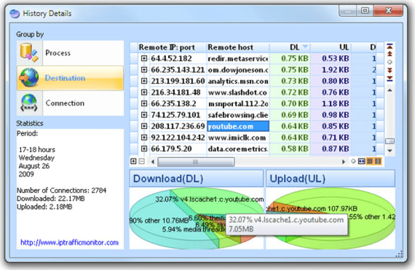Screen dimensions: 415x270
Task: Select the redir.metaservice host cell
Action: tap(238, 59)
